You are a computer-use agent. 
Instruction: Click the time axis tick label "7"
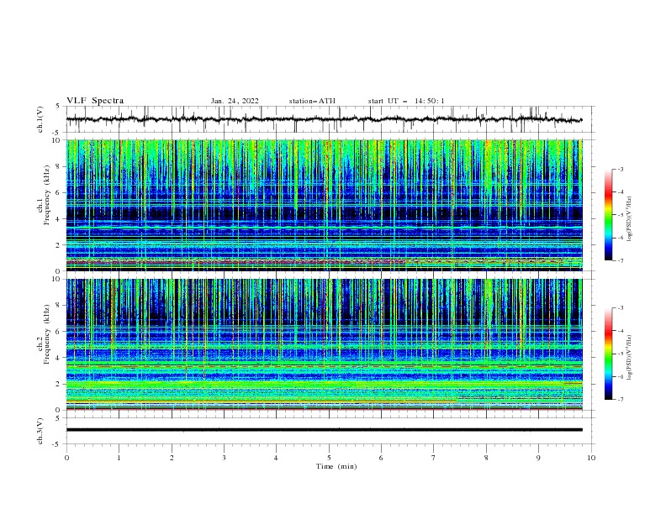(434, 458)
